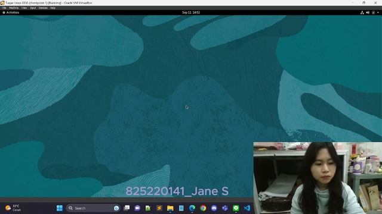Launch Microsoft Edge from the taskbar
Screen dimensions: 382x214
[x=192, y=208]
